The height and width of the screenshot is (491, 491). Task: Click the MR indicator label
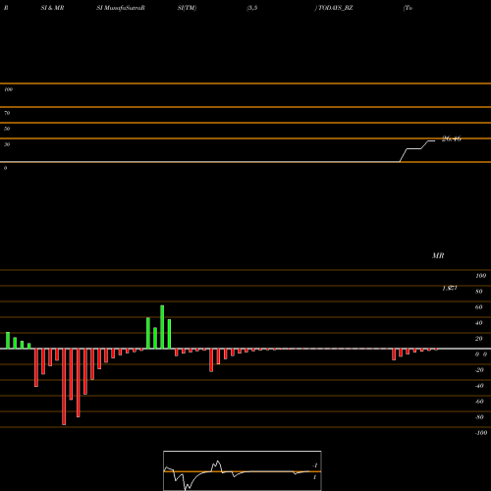click(438, 255)
